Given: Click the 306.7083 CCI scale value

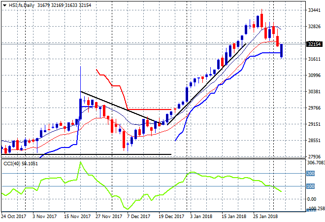Looking at the screenshot, I should click(316, 163).
